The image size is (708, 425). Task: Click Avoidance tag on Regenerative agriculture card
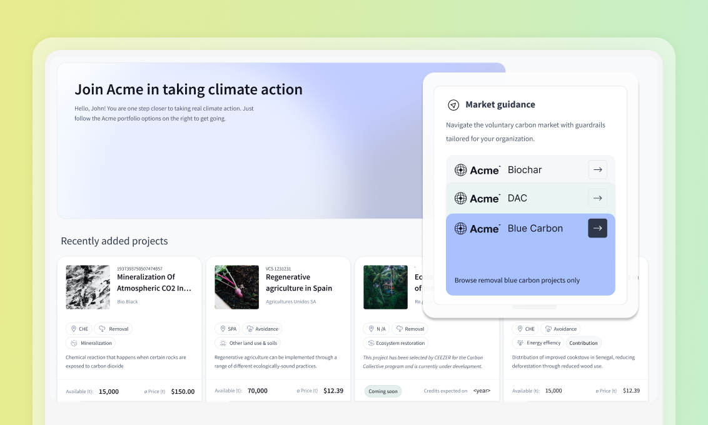[262, 329]
